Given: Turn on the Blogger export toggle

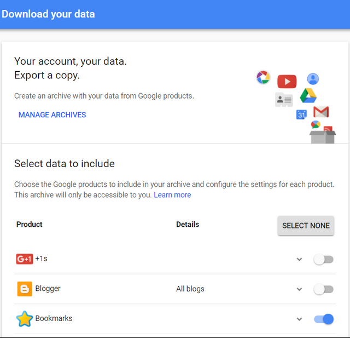Looking at the screenshot, I should (323, 289).
